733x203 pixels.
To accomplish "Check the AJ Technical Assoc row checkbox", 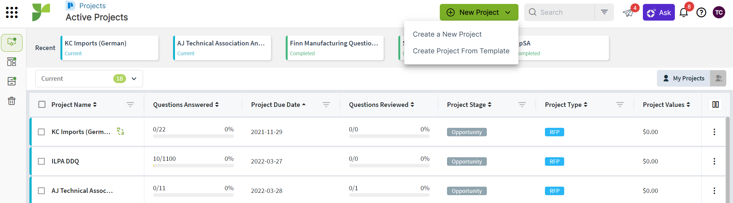I will pos(41,191).
